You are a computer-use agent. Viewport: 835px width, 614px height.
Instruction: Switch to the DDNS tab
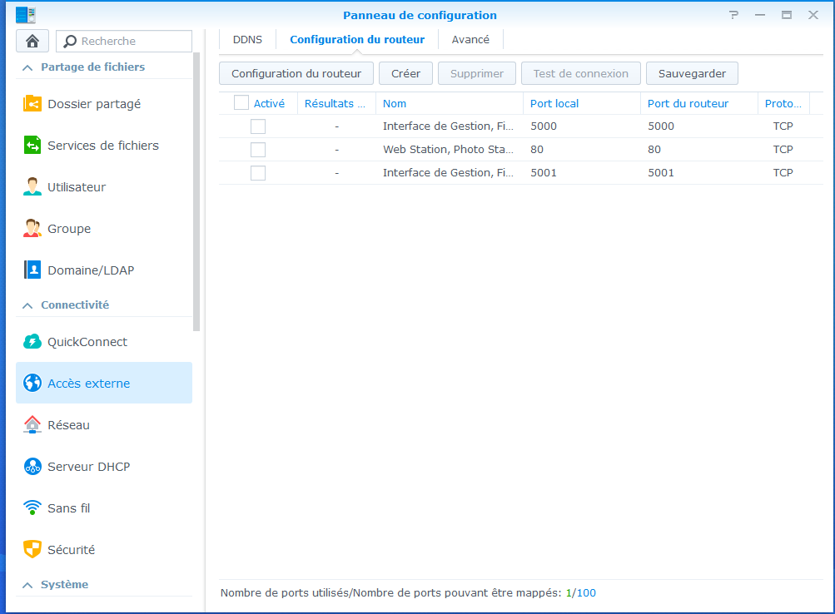coord(247,40)
